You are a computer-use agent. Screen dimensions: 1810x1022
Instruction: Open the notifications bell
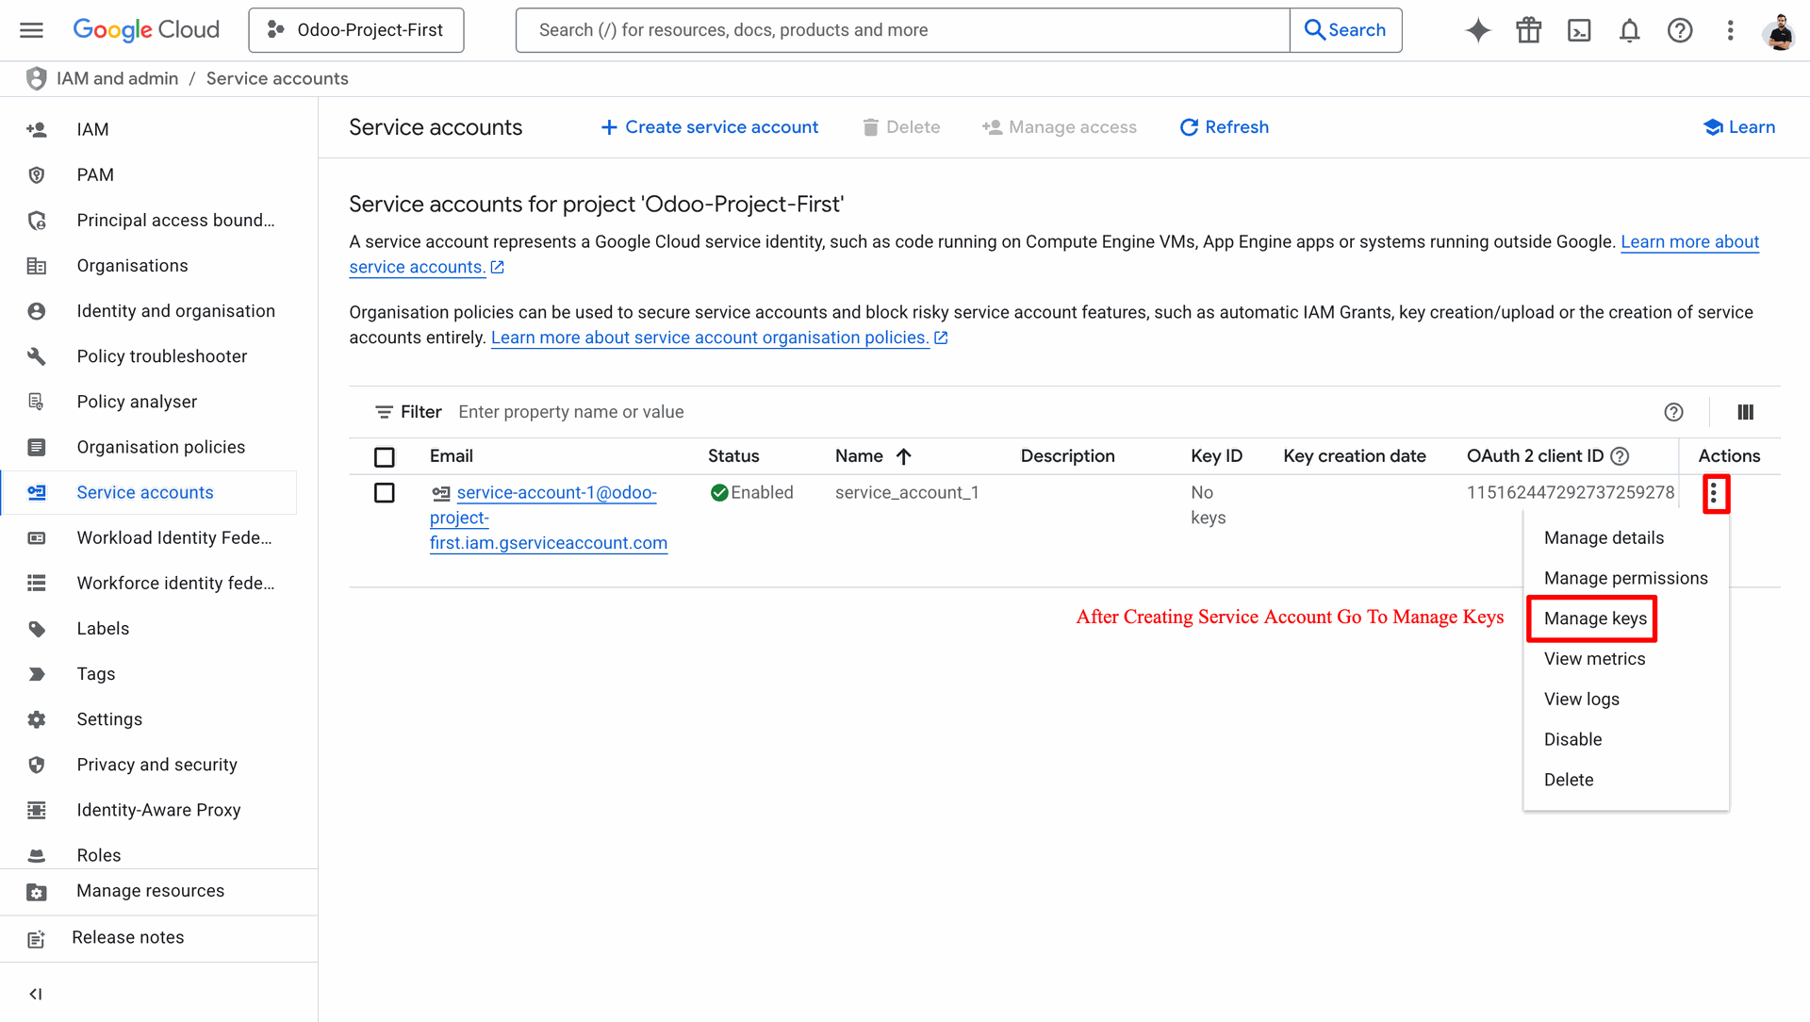point(1629,30)
